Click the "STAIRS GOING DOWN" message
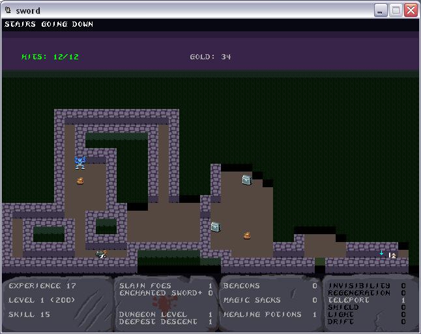The width and height of the screenshot is (421, 334). 49,24
